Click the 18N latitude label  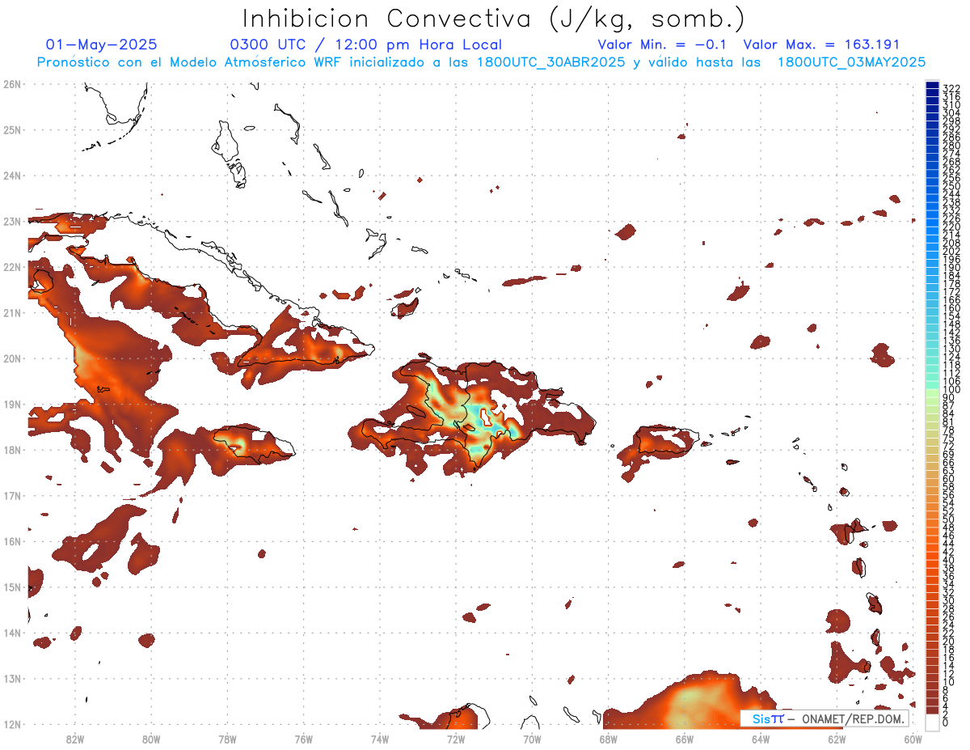tap(12, 449)
